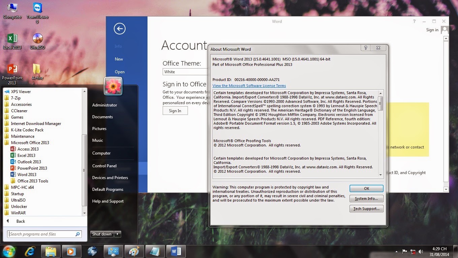Expand the Office Theme dropdown
This screenshot has height=258, width=458.
tap(185, 72)
